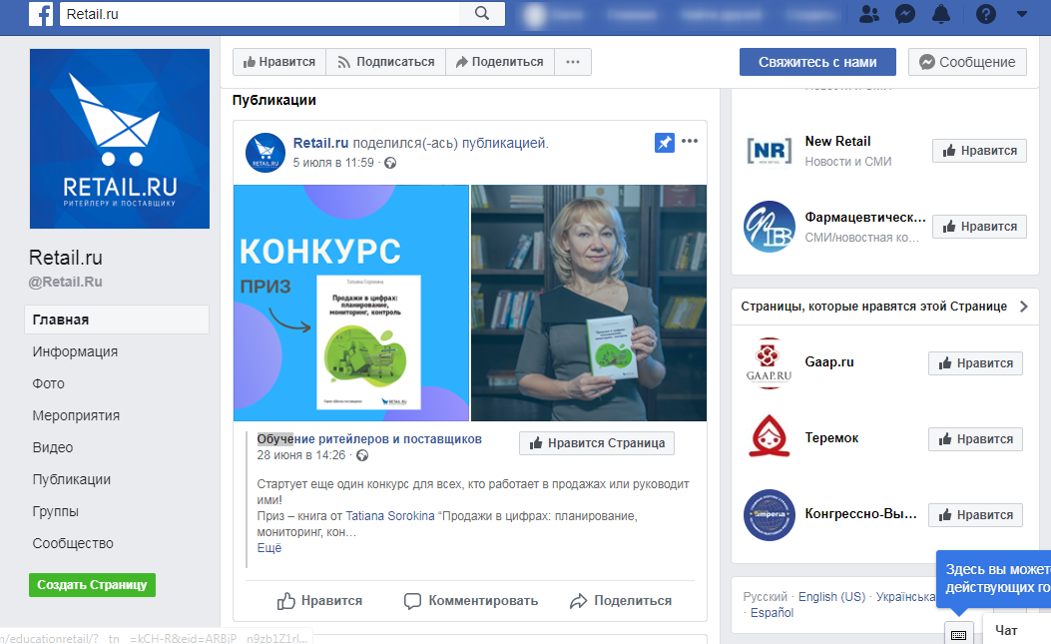Switch language to English (US)
Viewport: 1051px width, 644px height.
click(831, 597)
